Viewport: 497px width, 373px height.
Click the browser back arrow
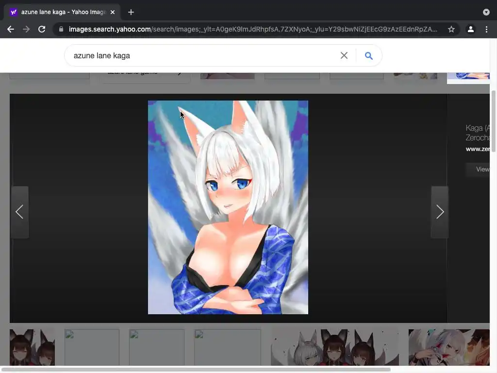(11, 29)
